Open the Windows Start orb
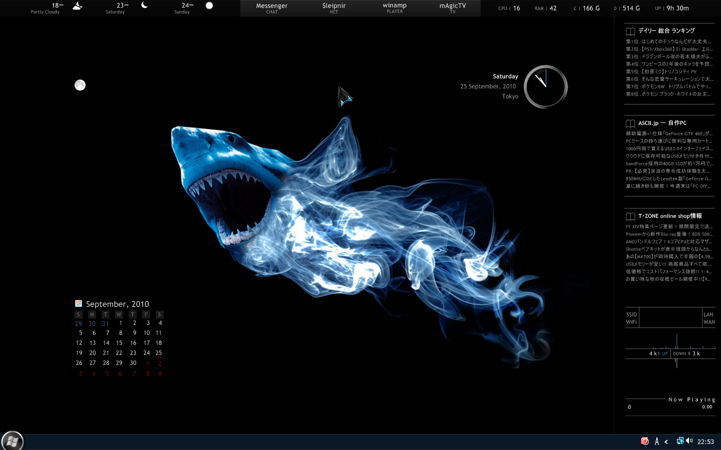 [12, 441]
